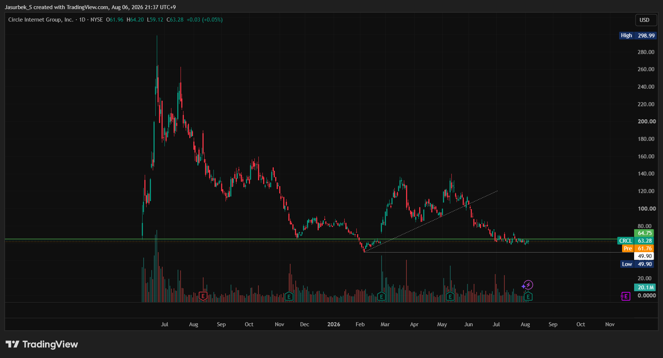
Task: Click the purple E icon beside the price scale
Action: pyautogui.click(x=625, y=296)
